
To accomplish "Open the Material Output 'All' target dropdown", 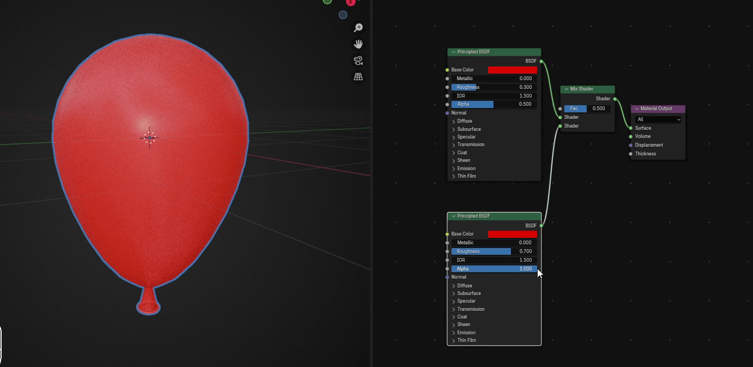I will (658, 119).
